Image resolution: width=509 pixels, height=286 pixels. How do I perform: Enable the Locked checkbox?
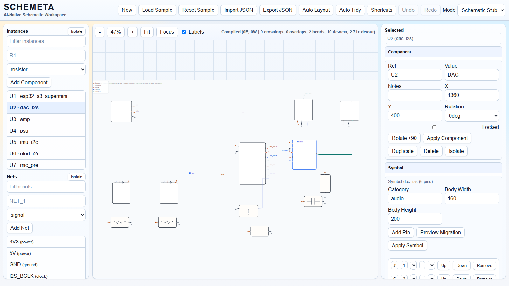(x=434, y=127)
